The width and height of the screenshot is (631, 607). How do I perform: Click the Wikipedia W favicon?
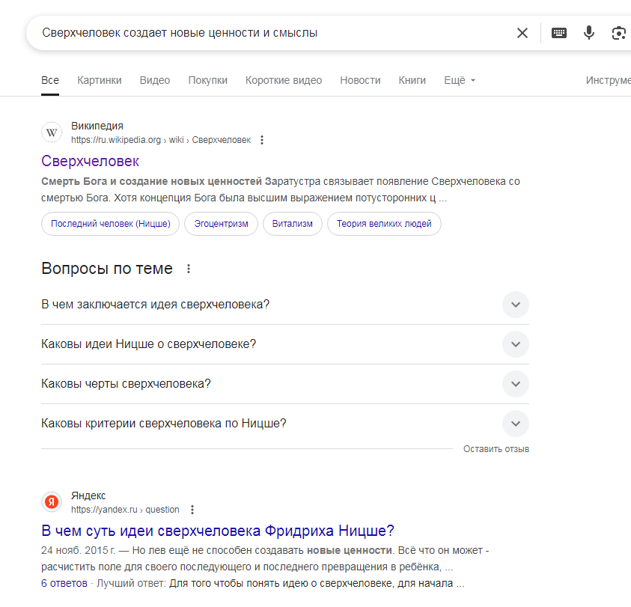click(52, 132)
